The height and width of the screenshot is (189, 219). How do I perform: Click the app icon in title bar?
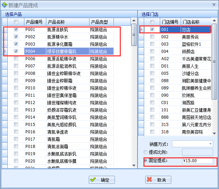(x=5, y=5)
